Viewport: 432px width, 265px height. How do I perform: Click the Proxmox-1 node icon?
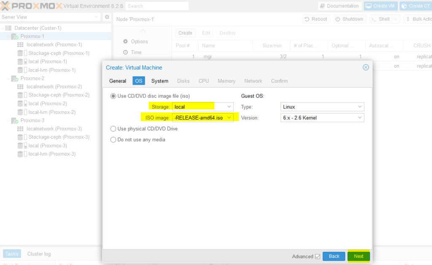[15, 36]
